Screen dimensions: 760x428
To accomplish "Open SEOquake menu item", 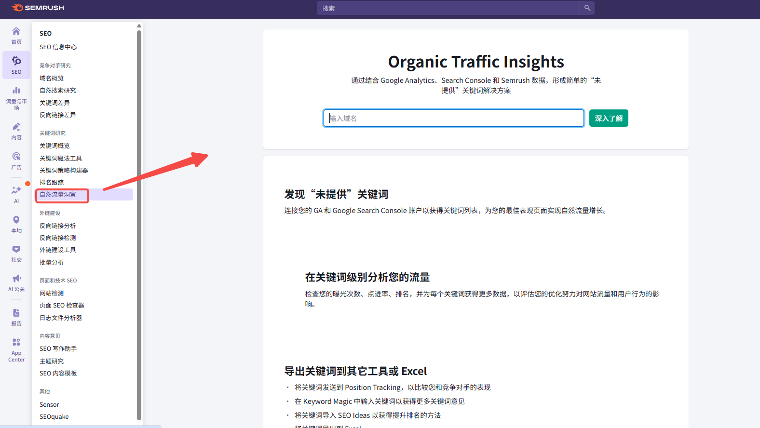I will pos(54,416).
